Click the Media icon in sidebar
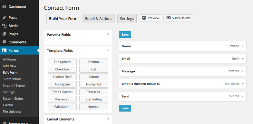Screen dimensions: 253x124 point(5,26)
